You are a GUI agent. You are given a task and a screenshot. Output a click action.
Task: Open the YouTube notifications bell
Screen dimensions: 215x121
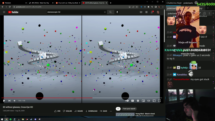pos(152,12)
